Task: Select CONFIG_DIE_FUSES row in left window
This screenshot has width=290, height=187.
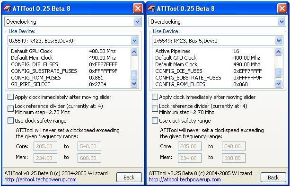Action: (70, 64)
